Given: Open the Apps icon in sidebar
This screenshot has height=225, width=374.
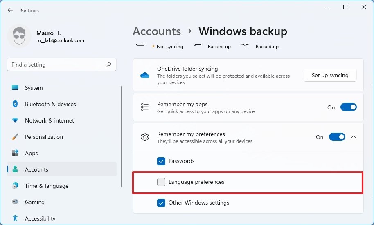Looking at the screenshot, I should (16, 153).
